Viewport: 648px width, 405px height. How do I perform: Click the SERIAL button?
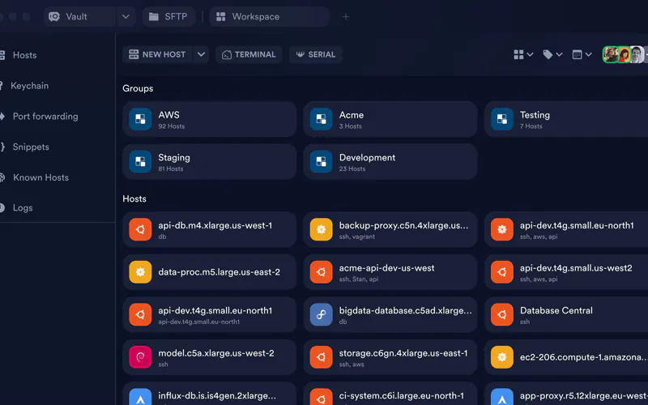tap(316, 54)
